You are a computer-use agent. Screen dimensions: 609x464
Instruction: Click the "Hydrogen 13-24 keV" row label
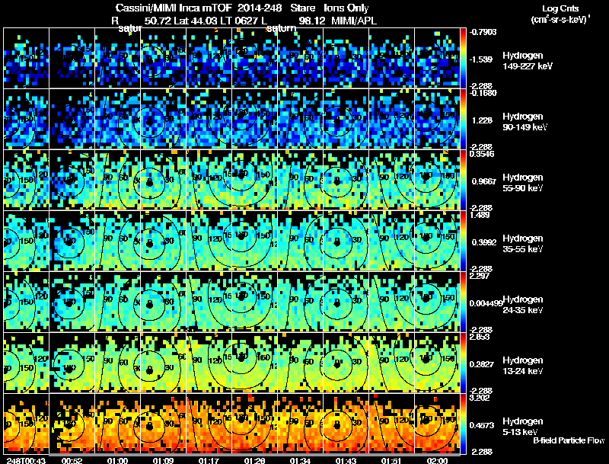click(x=523, y=366)
